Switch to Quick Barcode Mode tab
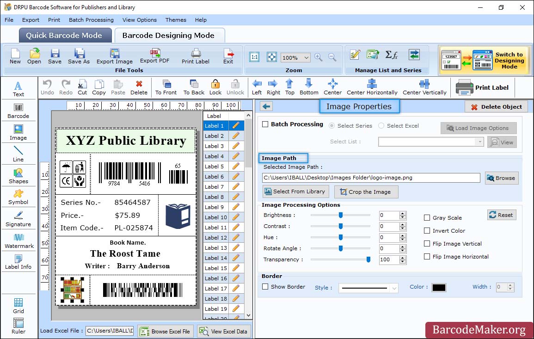534x339 pixels. pyautogui.click(x=65, y=36)
